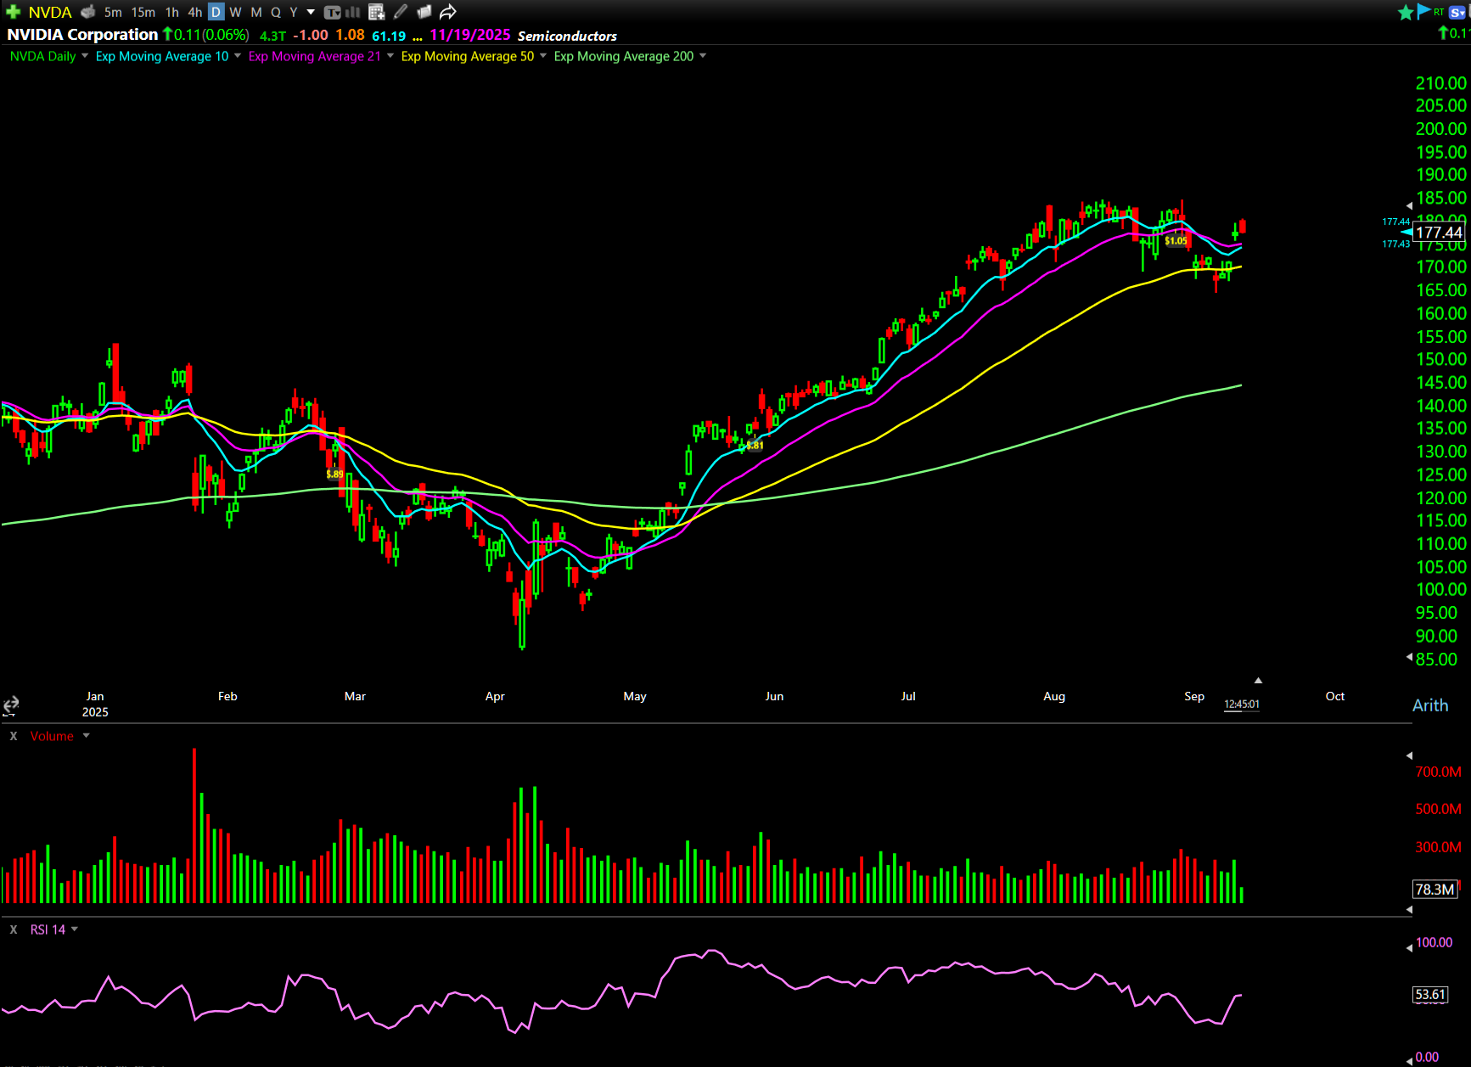Click the NVIDIA Corporation company name
Screen dimensions: 1471x1067
(x=82, y=35)
